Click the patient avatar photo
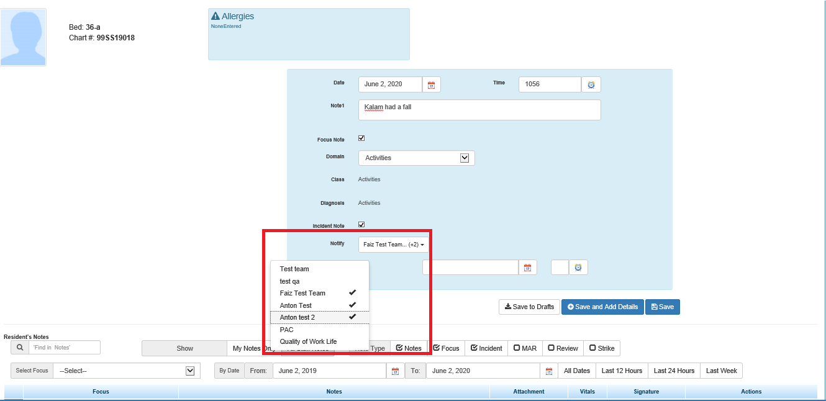This screenshot has height=401, width=826. (23, 37)
